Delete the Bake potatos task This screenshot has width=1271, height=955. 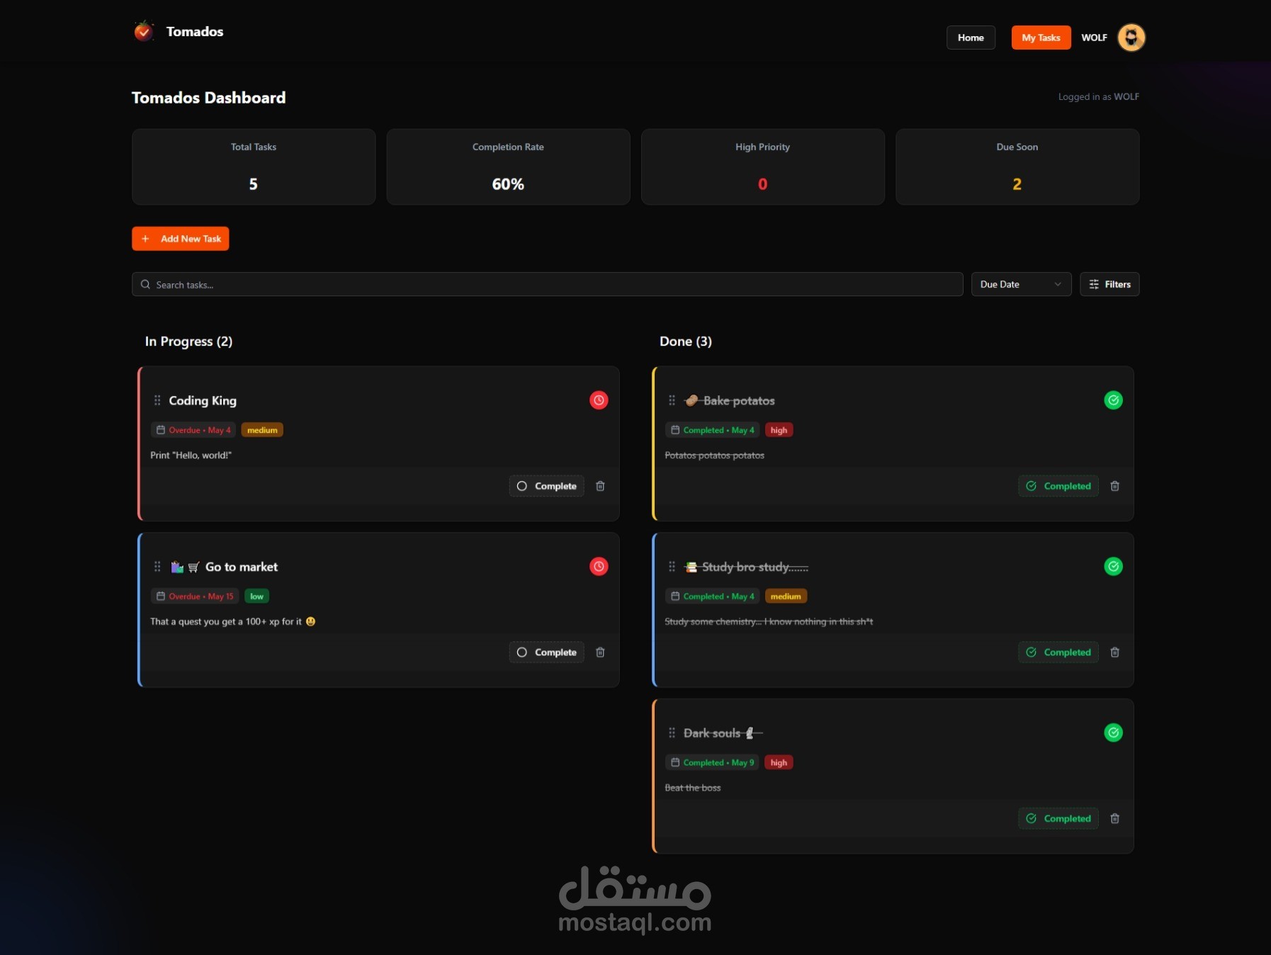click(1114, 486)
